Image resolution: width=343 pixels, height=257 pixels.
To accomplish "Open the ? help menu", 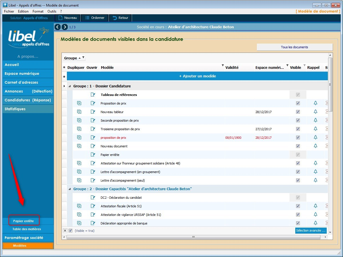I will coord(61,11).
